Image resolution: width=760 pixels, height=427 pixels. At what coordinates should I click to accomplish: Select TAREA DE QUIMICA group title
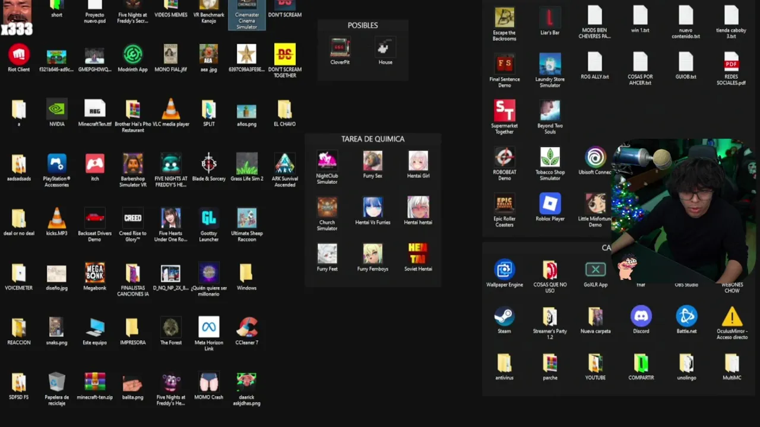(x=373, y=139)
